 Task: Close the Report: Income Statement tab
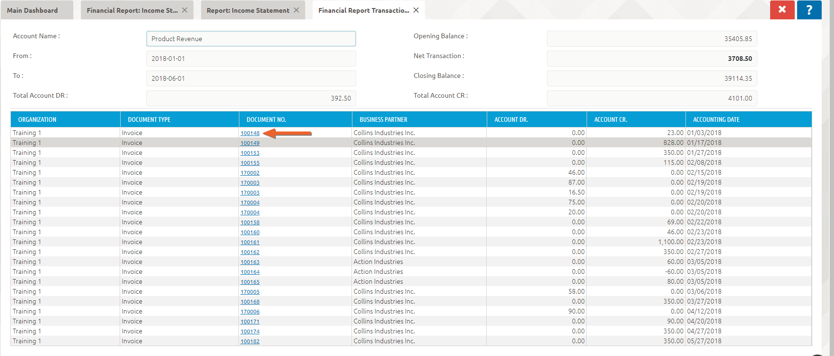pyautogui.click(x=296, y=10)
